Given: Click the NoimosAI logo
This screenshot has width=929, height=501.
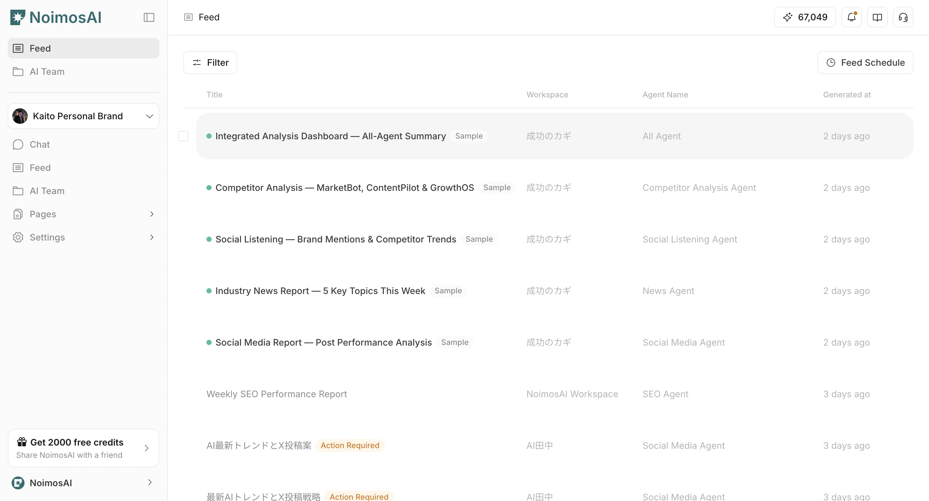Looking at the screenshot, I should 56,17.
